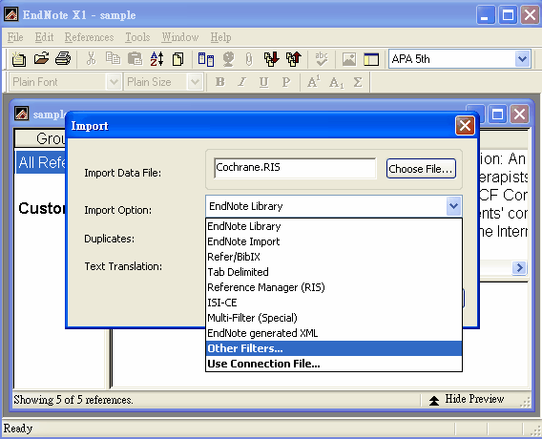
Task: Open the Plain Font dropdown
Action: [x=114, y=82]
